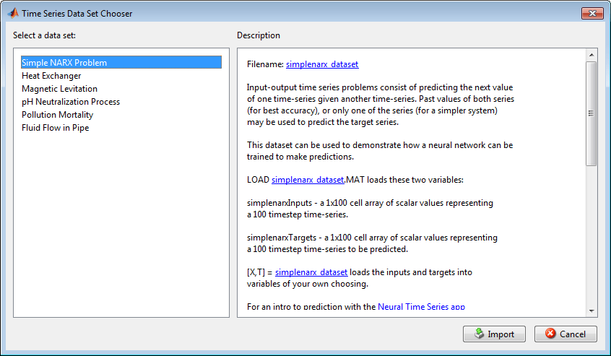Click the Cancel button
Image resolution: width=611 pixels, height=356 pixels.
[565, 334]
